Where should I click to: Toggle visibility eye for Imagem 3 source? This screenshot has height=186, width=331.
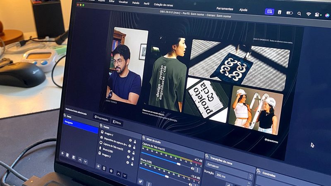[x=127, y=162]
